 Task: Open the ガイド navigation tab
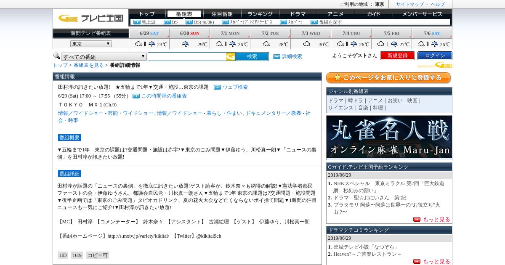point(373,14)
